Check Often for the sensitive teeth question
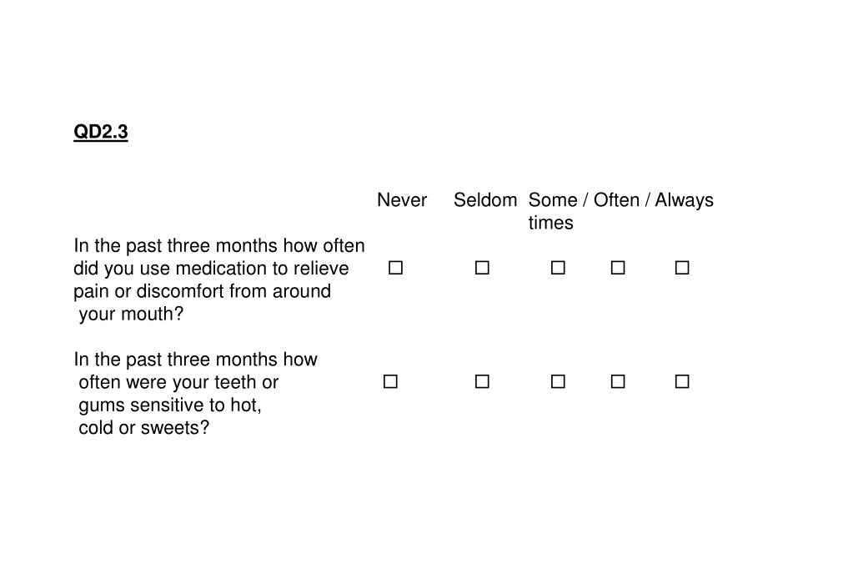 coord(618,381)
